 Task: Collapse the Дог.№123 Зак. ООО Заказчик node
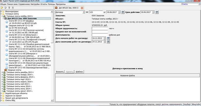click(x=3, y=18)
